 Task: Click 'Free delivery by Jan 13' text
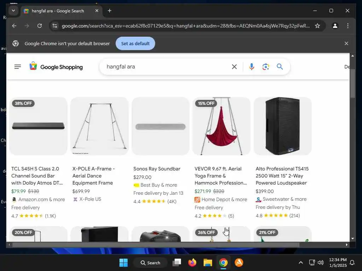click(x=158, y=193)
